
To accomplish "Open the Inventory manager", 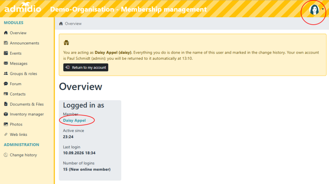I will click(x=27, y=114).
